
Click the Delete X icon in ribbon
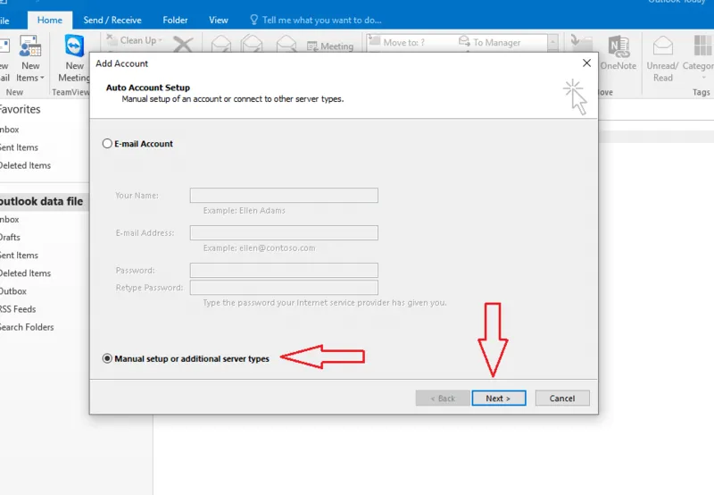pyautogui.click(x=183, y=45)
